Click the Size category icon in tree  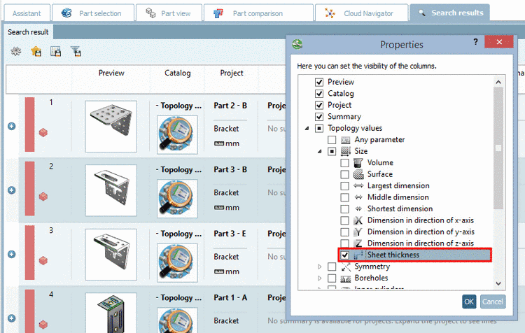pos(346,151)
